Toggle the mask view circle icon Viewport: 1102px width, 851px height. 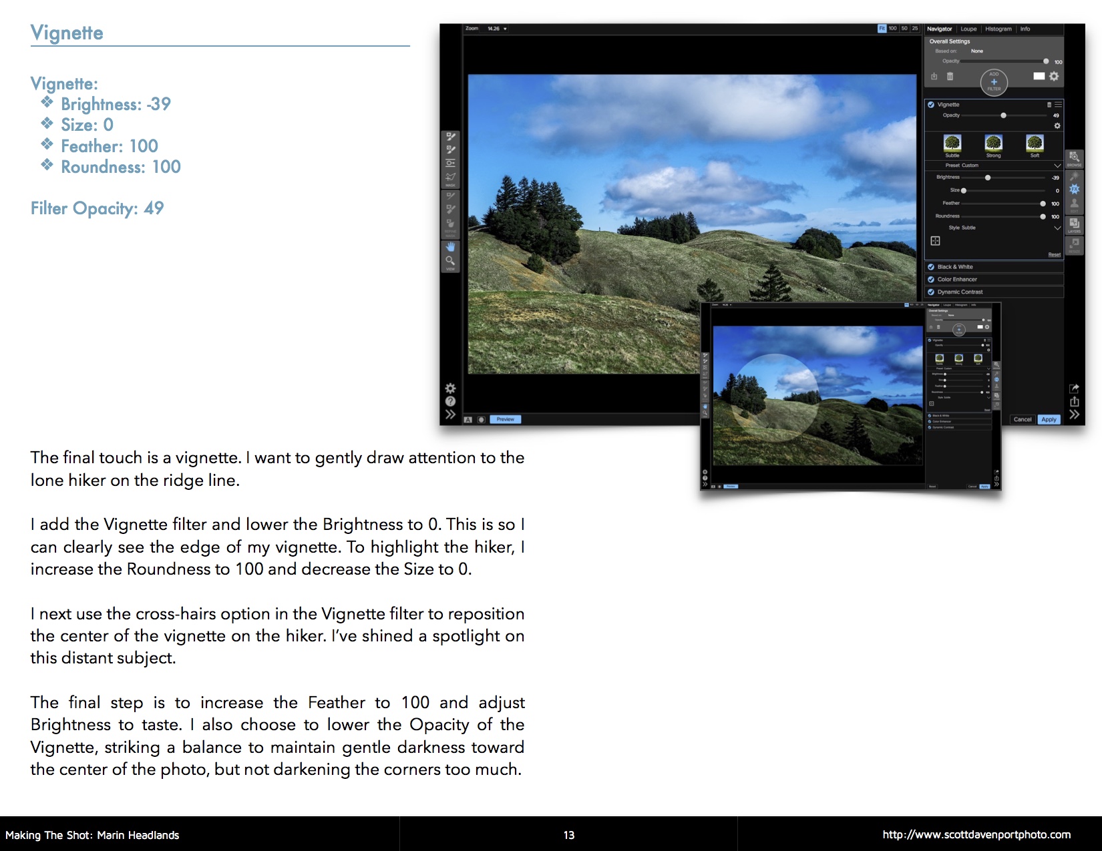(x=481, y=420)
